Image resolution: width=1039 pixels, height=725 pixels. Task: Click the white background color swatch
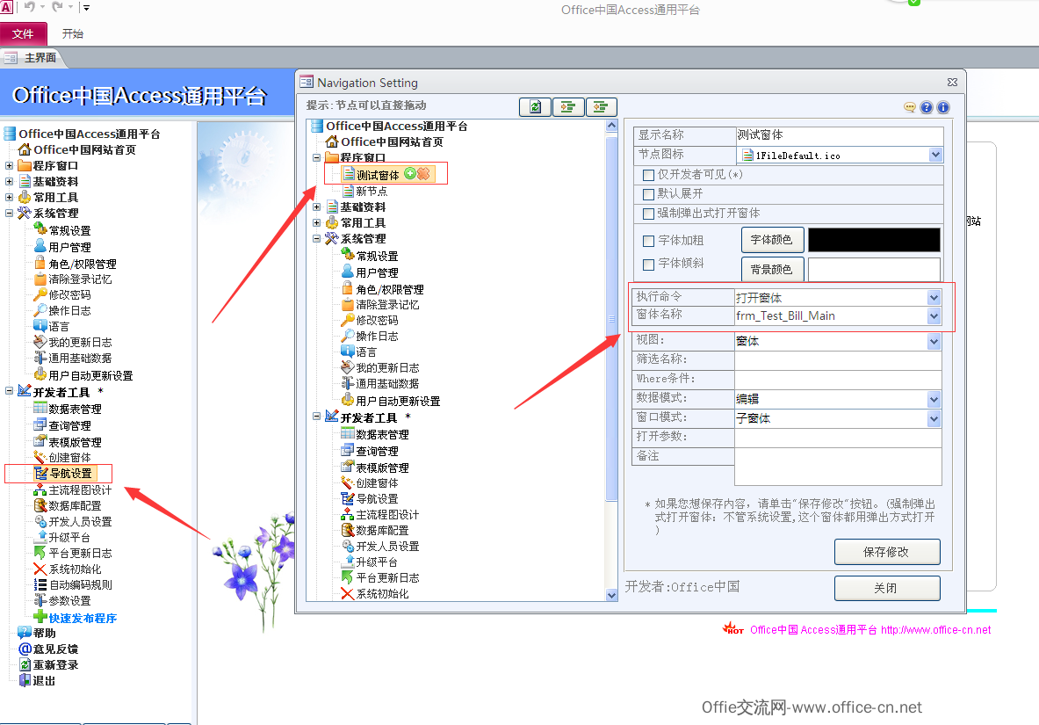[x=874, y=269]
